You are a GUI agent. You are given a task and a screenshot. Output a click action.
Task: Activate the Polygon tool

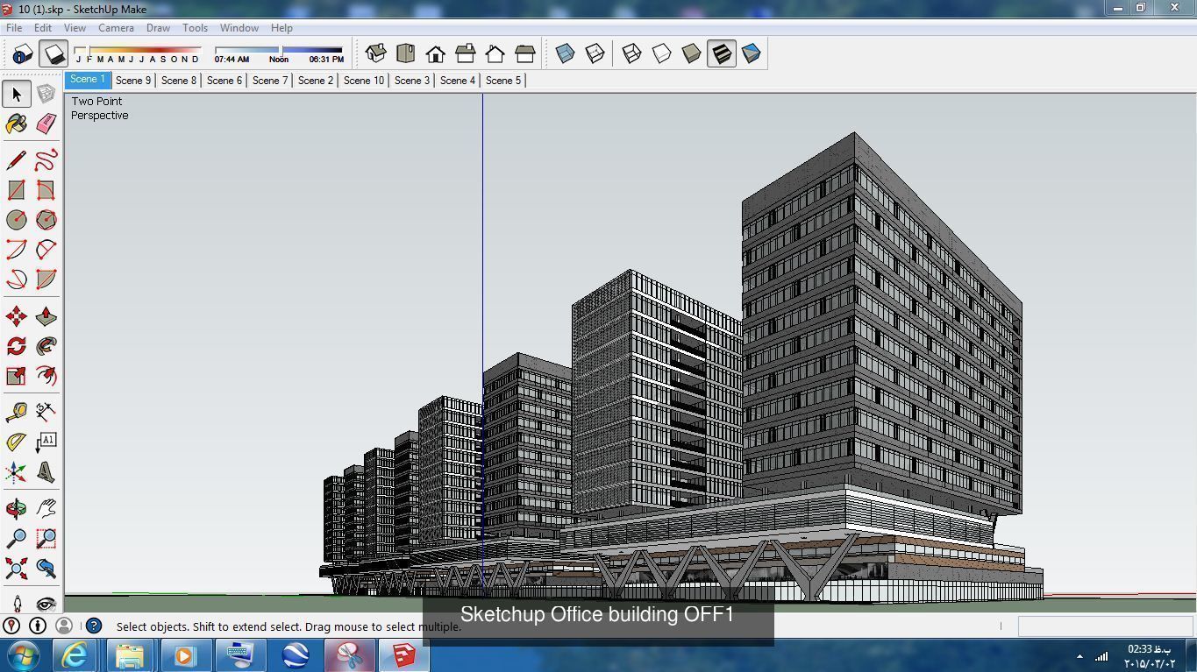[46, 220]
